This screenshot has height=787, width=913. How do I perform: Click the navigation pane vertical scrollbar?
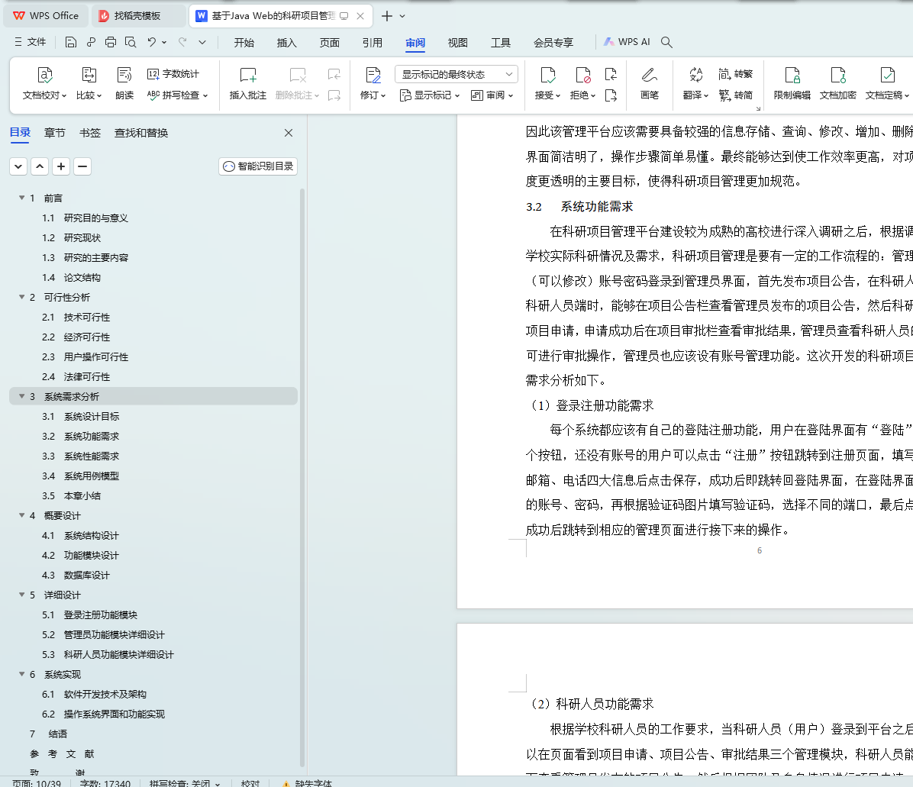click(302, 477)
